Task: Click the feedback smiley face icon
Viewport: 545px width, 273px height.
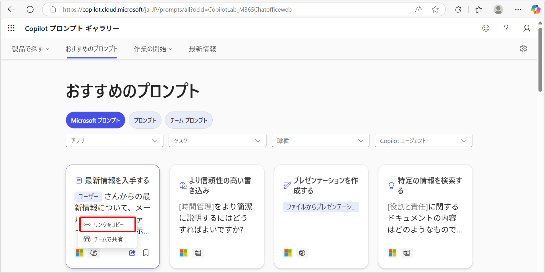Action: (x=486, y=28)
